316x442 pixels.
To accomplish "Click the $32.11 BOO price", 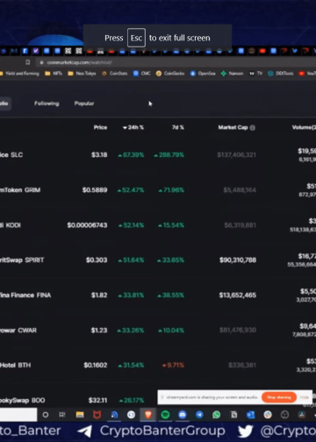I will [x=97, y=400].
